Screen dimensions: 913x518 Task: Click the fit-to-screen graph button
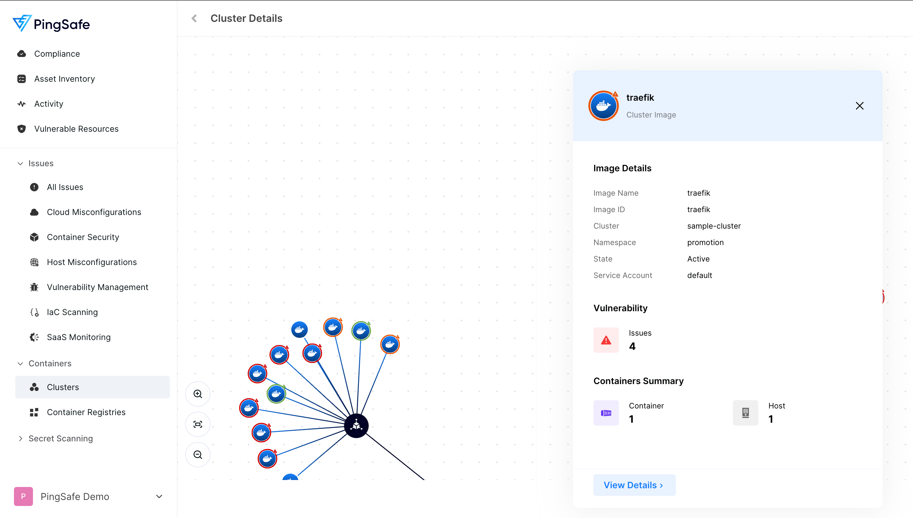pyautogui.click(x=197, y=424)
